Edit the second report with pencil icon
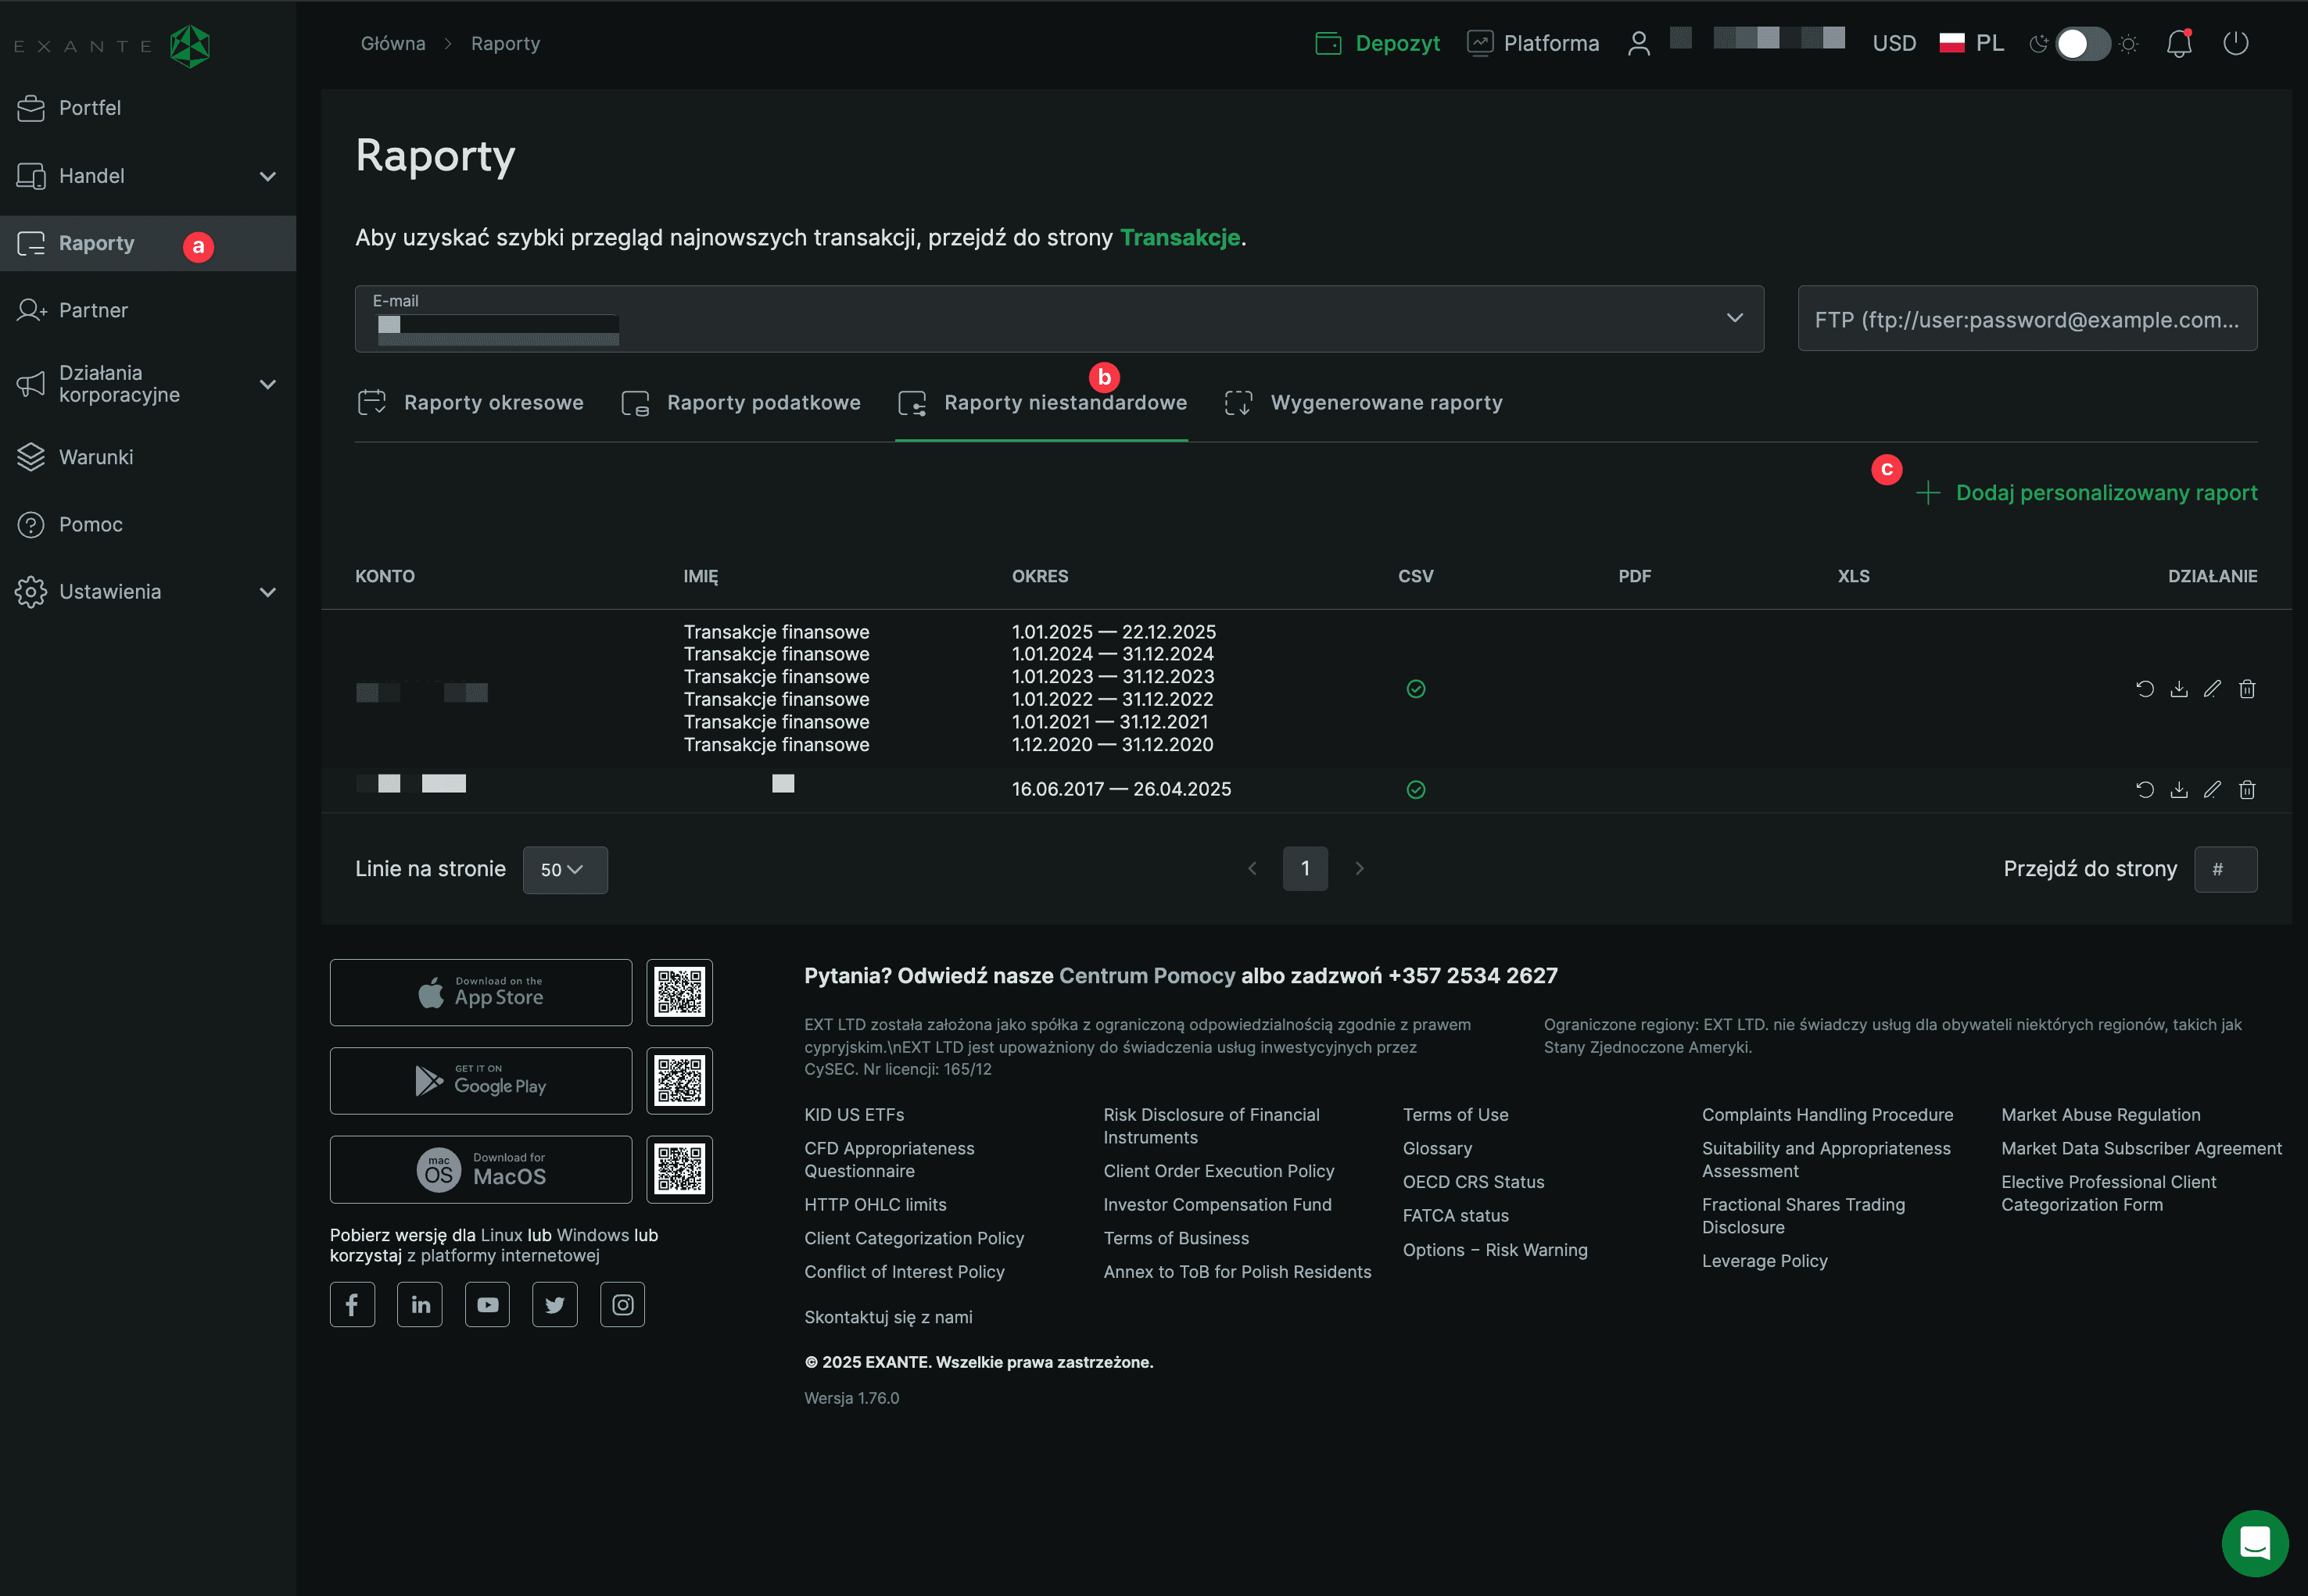The image size is (2308, 1596). 2212,790
